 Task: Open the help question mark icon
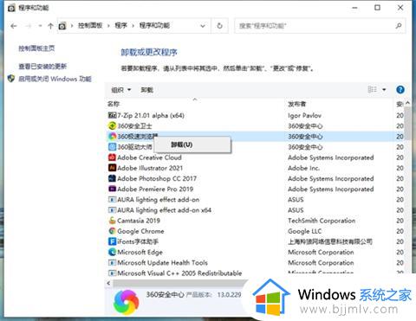(x=400, y=90)
